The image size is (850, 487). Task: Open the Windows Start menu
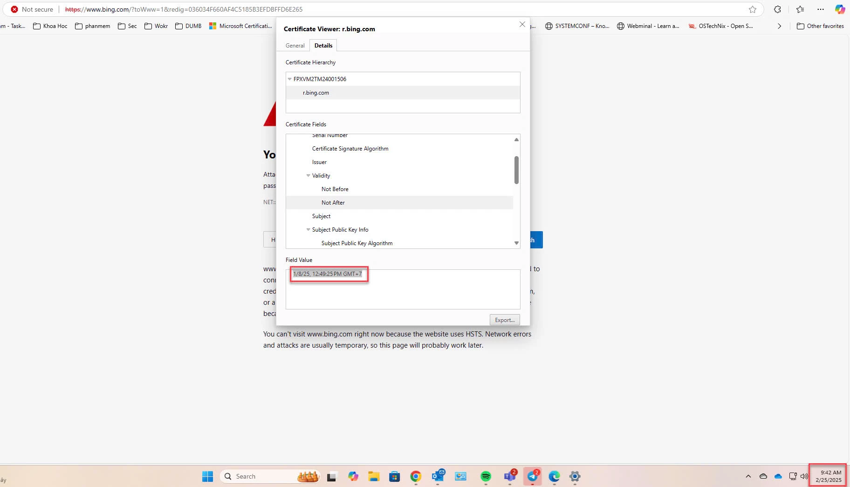click(207, 476)
